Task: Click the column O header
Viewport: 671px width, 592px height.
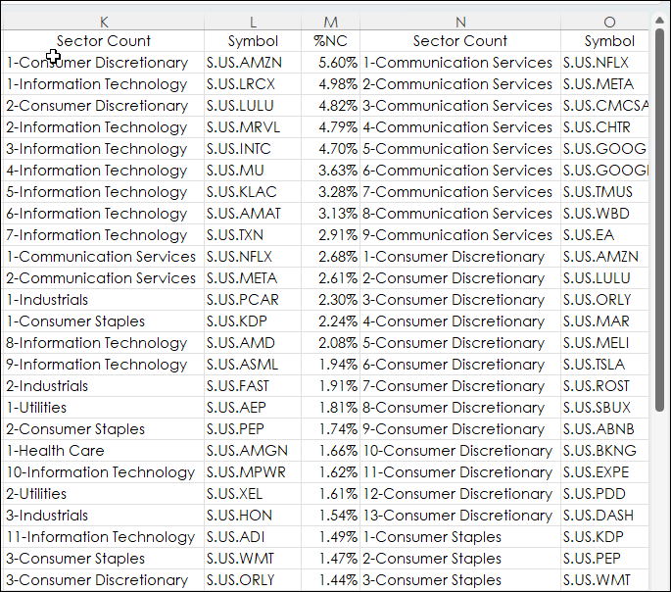Action: coord(608,21)
